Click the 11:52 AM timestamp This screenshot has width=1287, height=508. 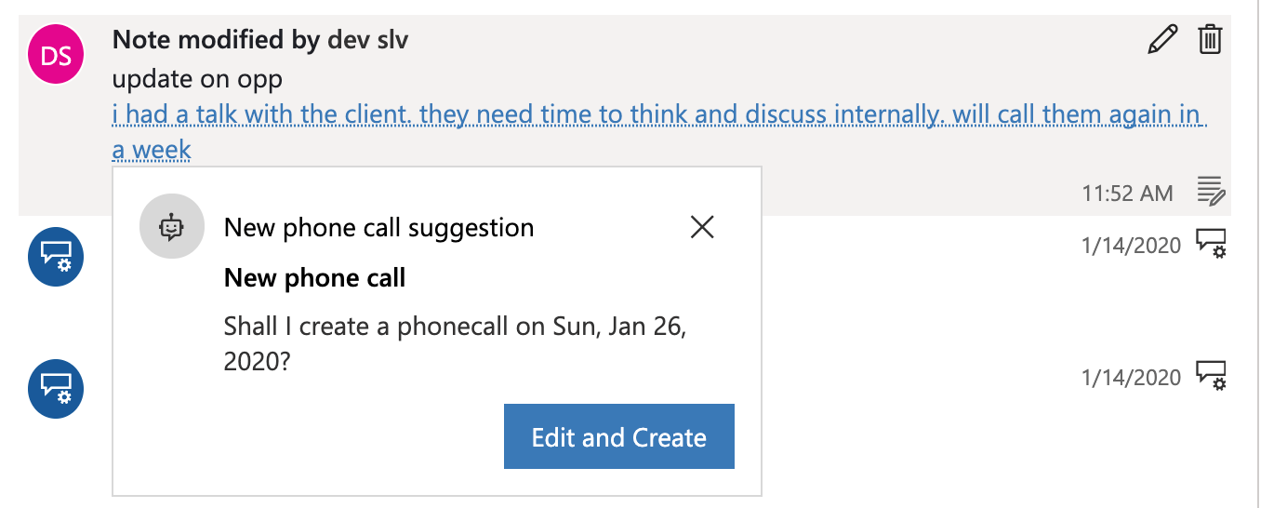click(x=1127, y=194)
